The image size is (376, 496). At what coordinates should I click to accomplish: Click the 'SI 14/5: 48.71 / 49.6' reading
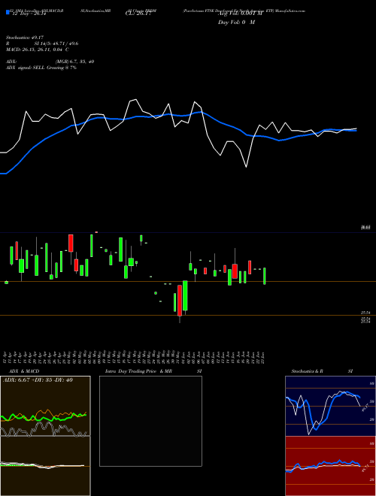[x=56, y=44]
